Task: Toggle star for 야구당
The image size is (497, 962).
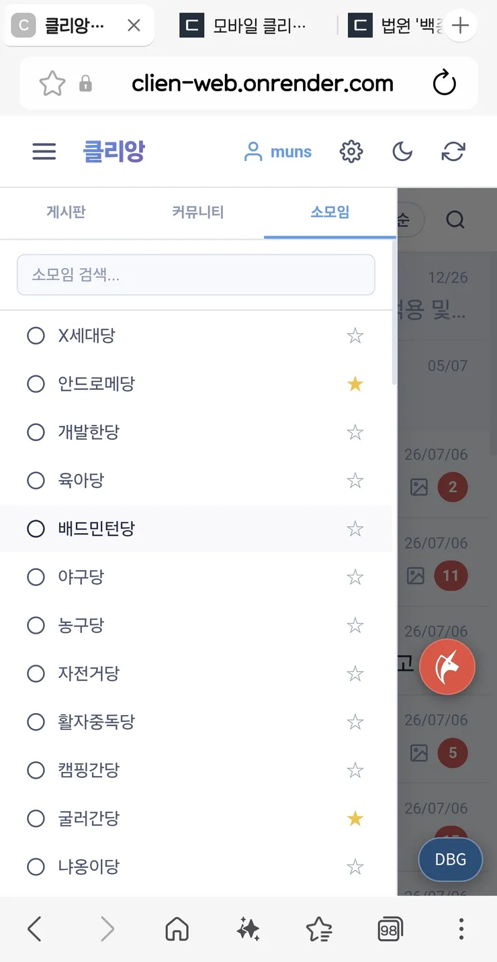Action: pyautogui.click(x=355, y=577)
